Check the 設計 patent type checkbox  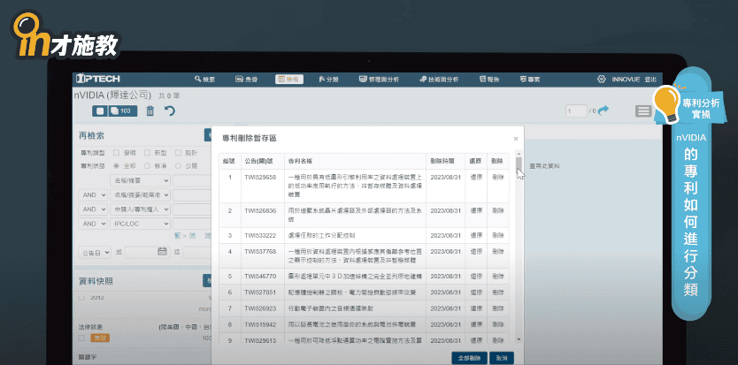tap(179, 153)
